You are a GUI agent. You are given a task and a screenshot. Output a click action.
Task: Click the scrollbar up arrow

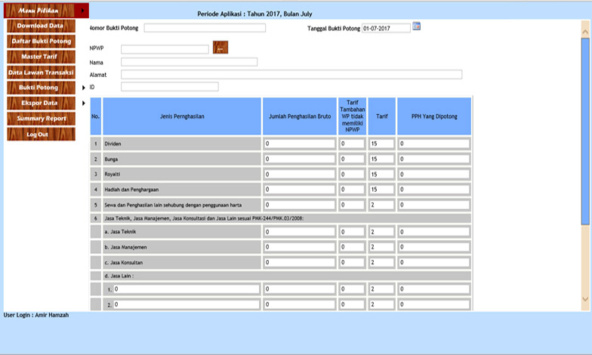click(585, 30)
